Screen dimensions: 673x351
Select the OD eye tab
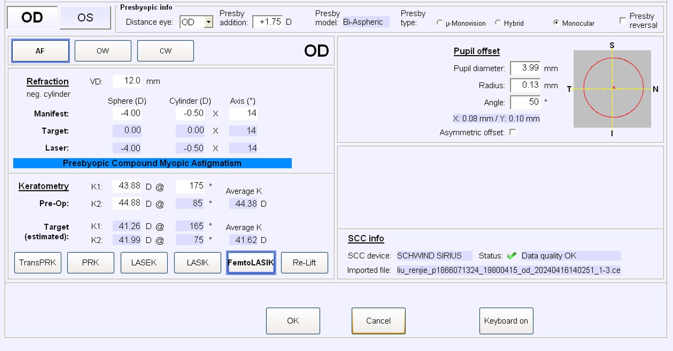coord(32,18)
